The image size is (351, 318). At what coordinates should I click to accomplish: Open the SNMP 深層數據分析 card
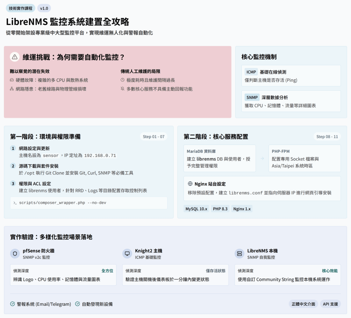[x=291, y=101]
